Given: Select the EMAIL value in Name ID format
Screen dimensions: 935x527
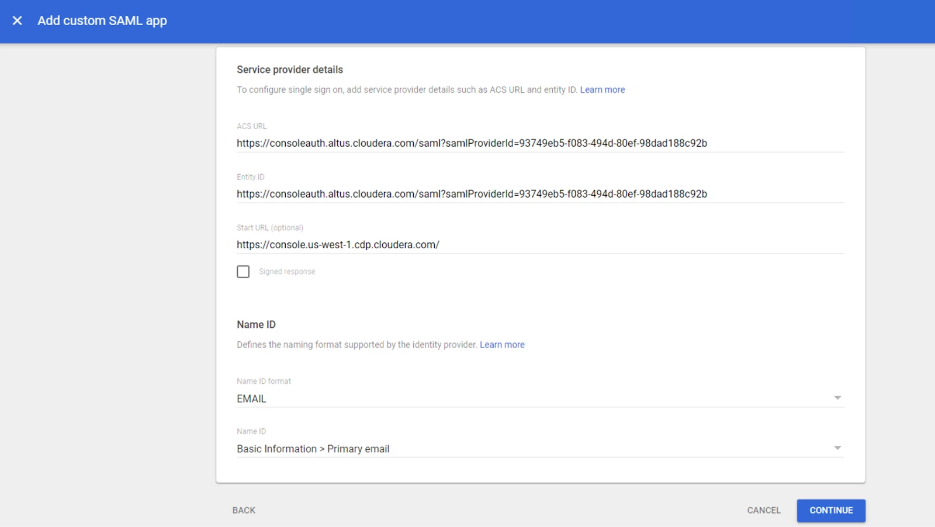Looking at the screenshot, I should point(251,398).
